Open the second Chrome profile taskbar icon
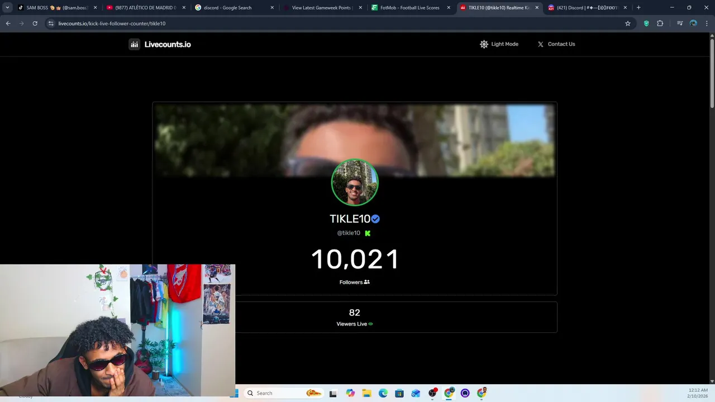The height and width of the screenshot is (402, 715). point(482,394)
